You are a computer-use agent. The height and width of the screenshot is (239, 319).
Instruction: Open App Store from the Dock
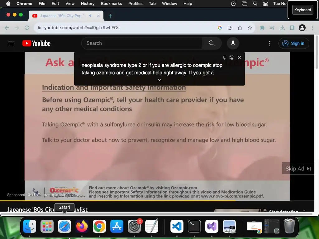click(x=117, y=226)
